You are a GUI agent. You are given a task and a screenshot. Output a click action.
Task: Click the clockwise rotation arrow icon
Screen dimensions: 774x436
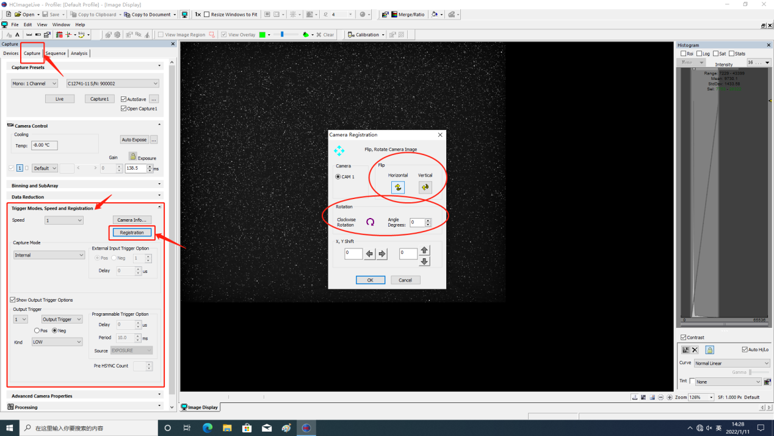[370, 222]
